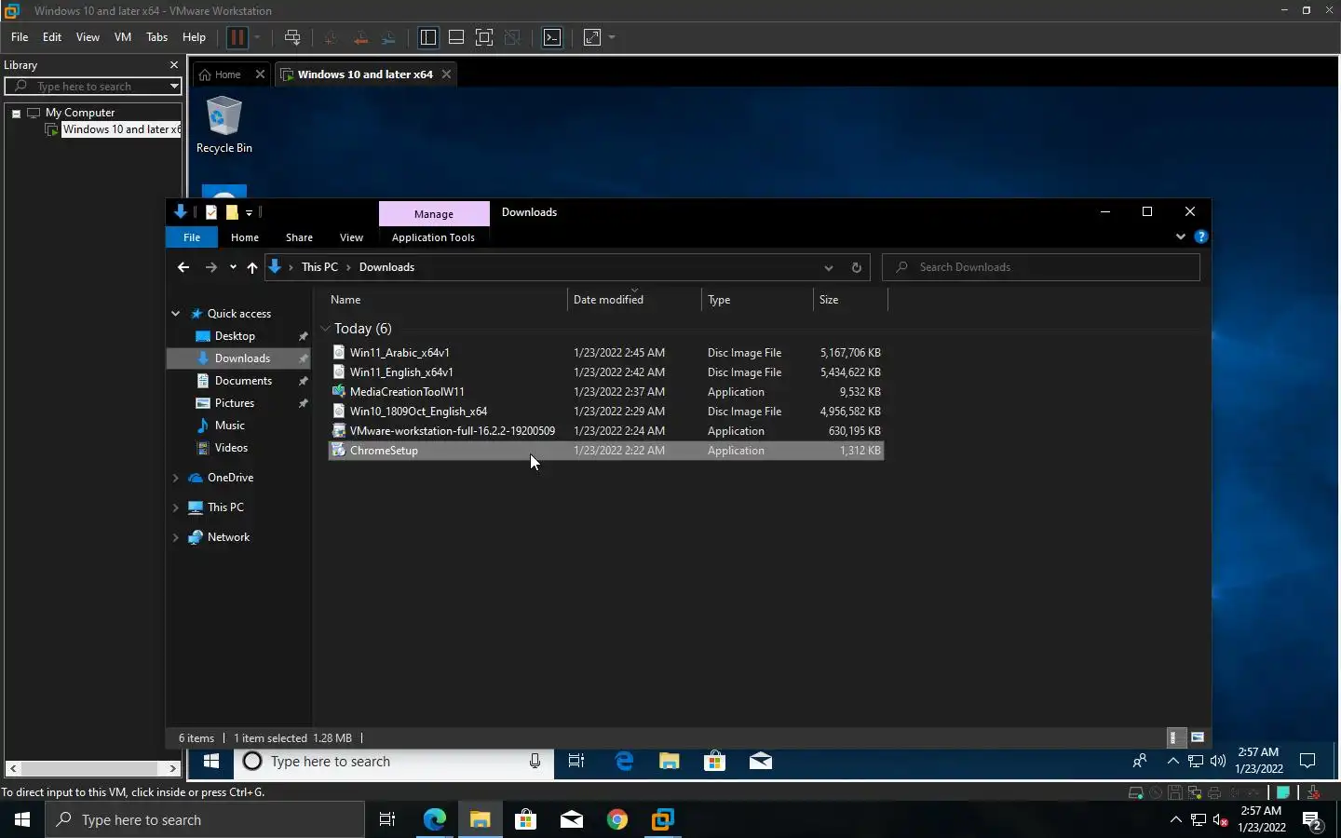This screenshot has width=1341, height=838.
Task: Click the hard disk device status icon
Action: tap(1135, 793)
